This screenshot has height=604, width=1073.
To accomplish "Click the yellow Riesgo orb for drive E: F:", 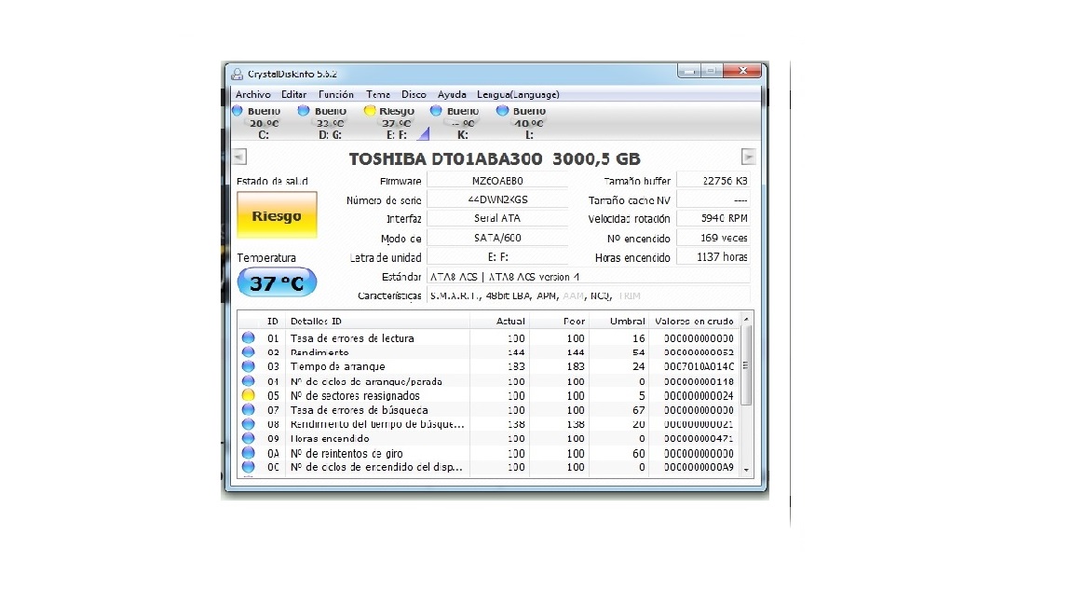I will (x=370, y=110).
